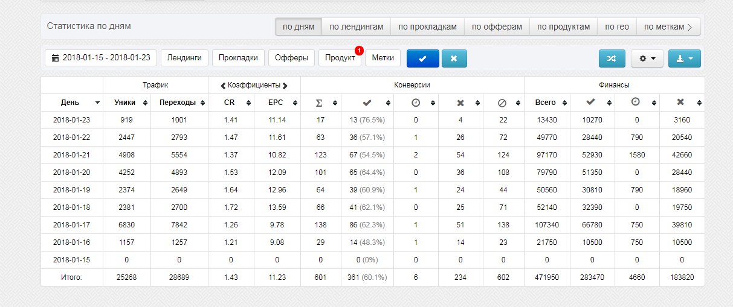Image resolution: width=733 pixels, height=307 pixels.
Task: Click EPC value 13.59
Action: click(x=277, y=207)
